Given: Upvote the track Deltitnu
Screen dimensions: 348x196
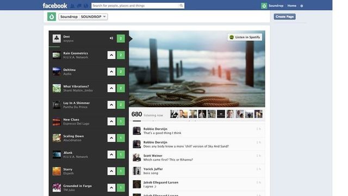Looking at the screenshot, I should (111, 71).
